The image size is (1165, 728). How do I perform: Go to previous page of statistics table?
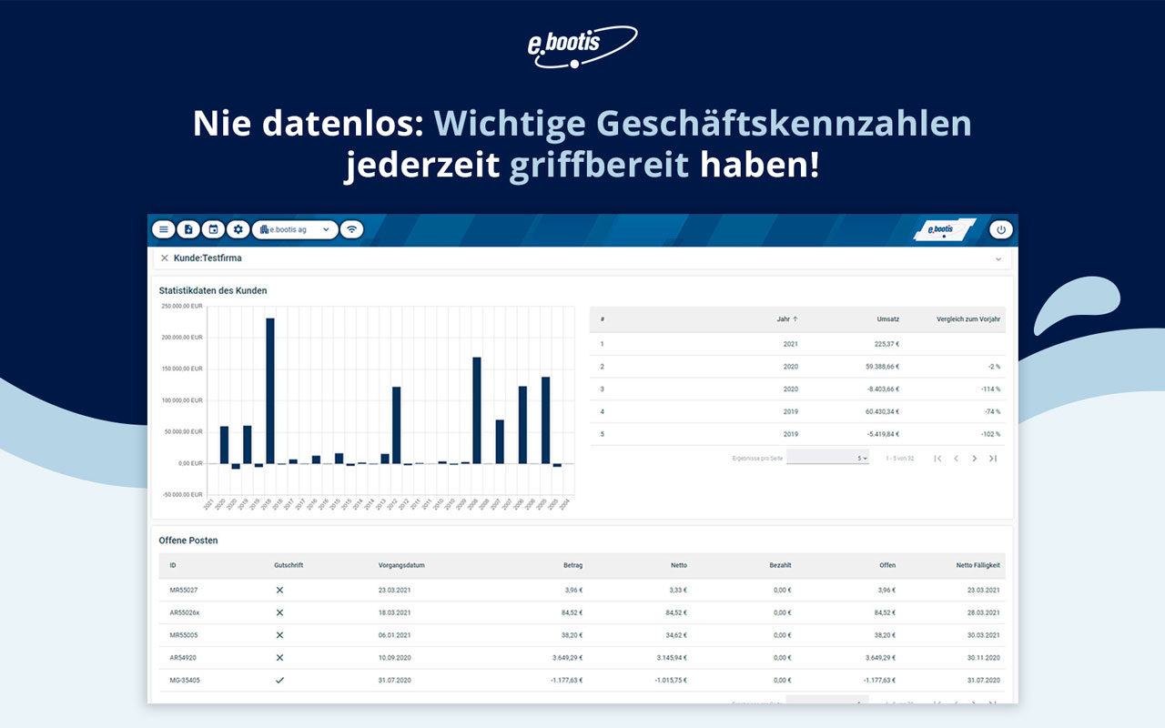pyautogui.click(x=956, y=459)
